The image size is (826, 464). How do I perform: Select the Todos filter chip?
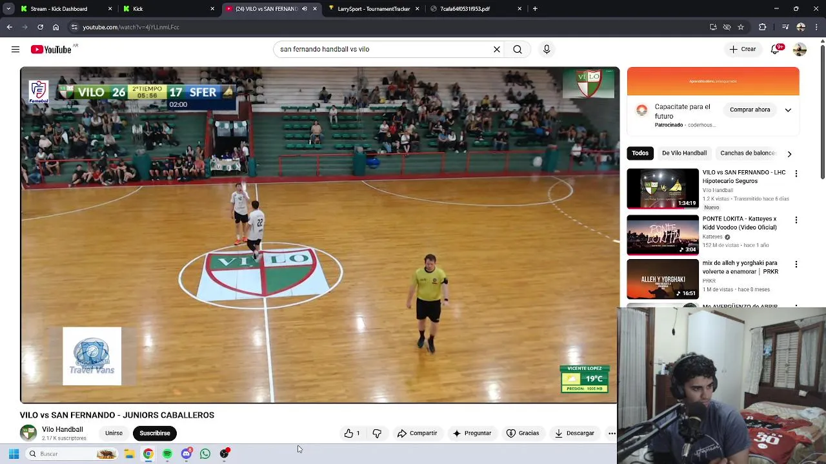tap(640, 153)
